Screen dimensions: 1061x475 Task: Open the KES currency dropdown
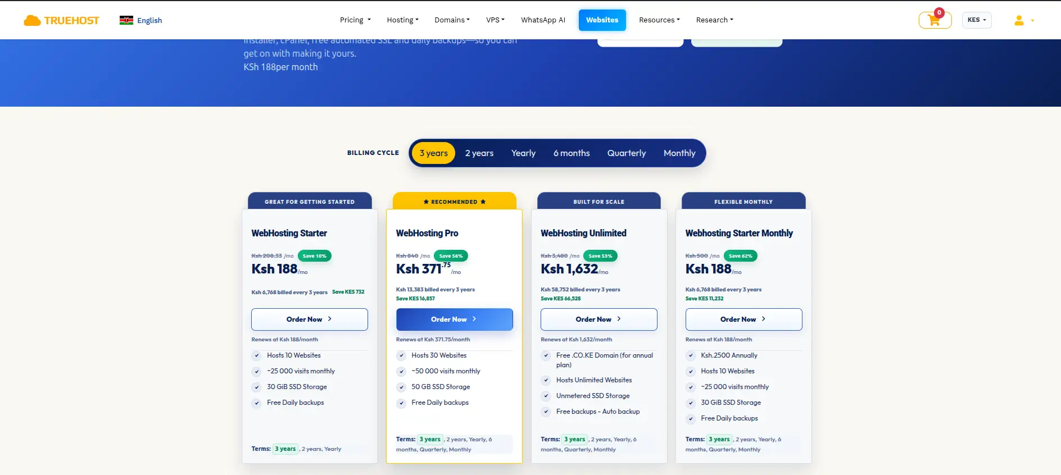coord(977,20)
